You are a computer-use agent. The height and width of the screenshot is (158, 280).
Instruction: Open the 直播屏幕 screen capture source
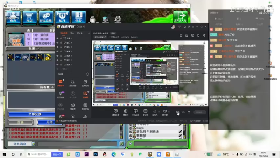(116, 112)
